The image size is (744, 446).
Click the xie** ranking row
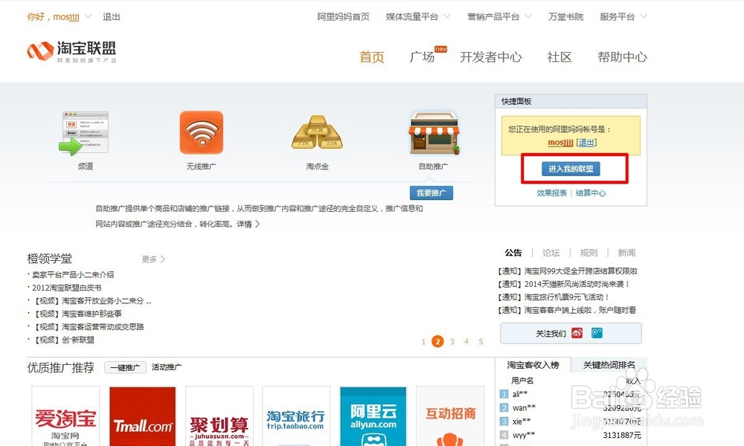[571, 421]
